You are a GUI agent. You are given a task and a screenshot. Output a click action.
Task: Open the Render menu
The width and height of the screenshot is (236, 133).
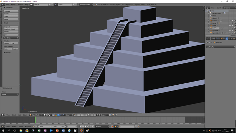13,5
